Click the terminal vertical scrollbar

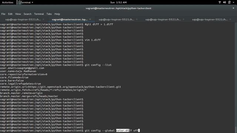click(236, 78)
